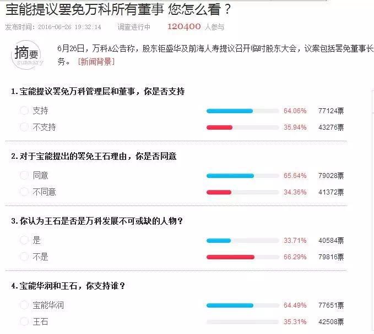374x334 pixels.
Task: Pick the 是 radio button in question 3
Action: click(24, 241)
